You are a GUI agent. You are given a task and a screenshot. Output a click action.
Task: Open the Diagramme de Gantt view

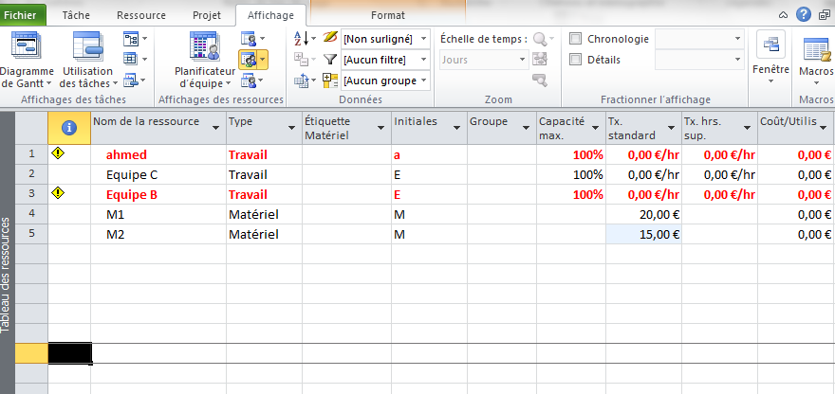click(x=26, y=47)
